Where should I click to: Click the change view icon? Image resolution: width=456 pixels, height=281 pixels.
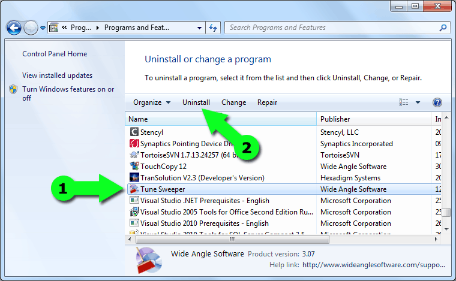tap(404, 102)
